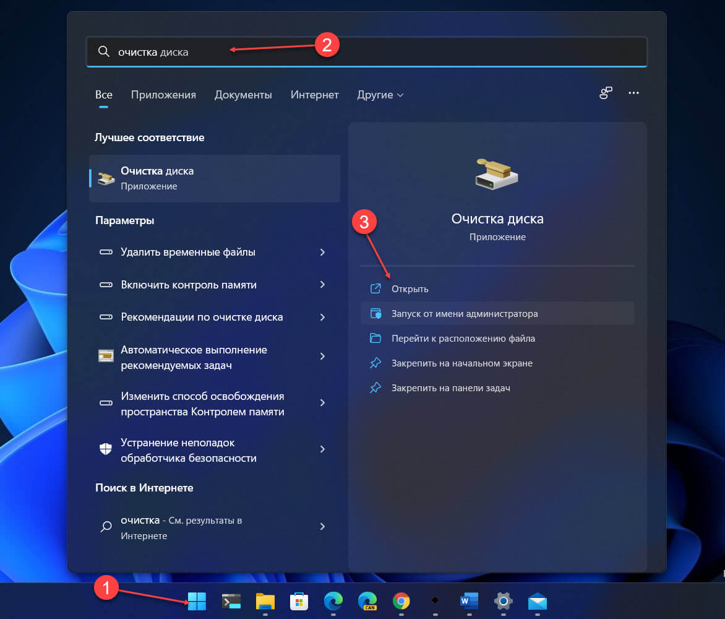Viewport: 725px width, 619px height.
Task: Choose Перейти к расположению файла
Action: (x=497, y=338)
